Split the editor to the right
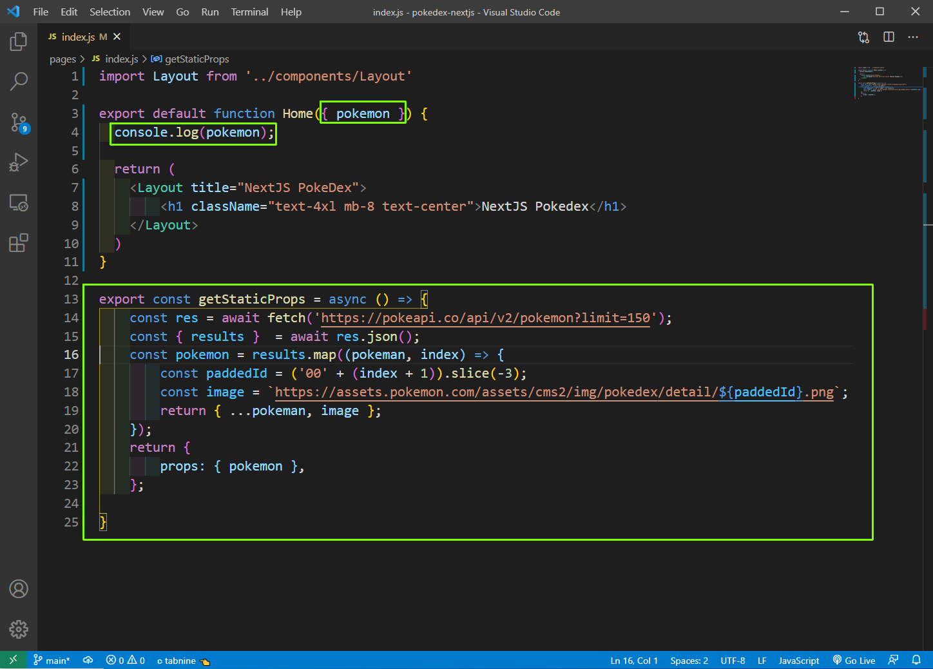This screenshot has height=669, width=933. coord(889,37)
